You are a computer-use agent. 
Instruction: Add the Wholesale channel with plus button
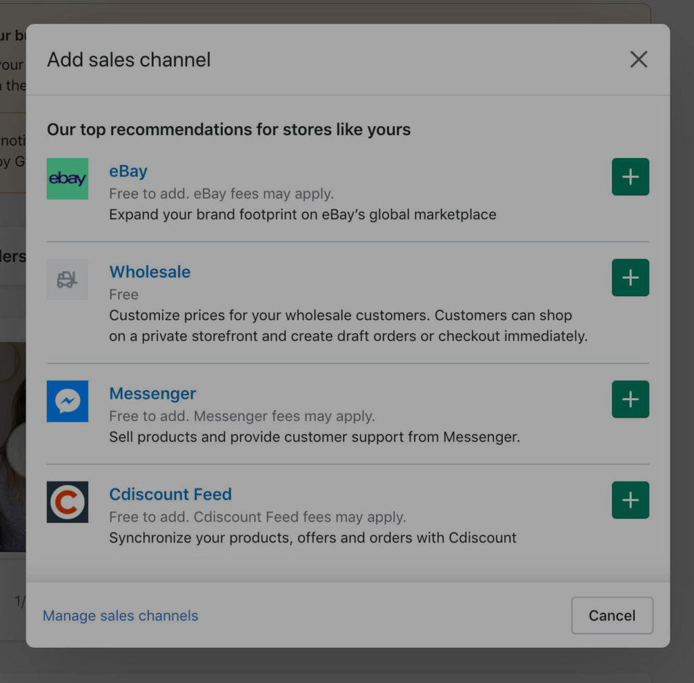630,277
